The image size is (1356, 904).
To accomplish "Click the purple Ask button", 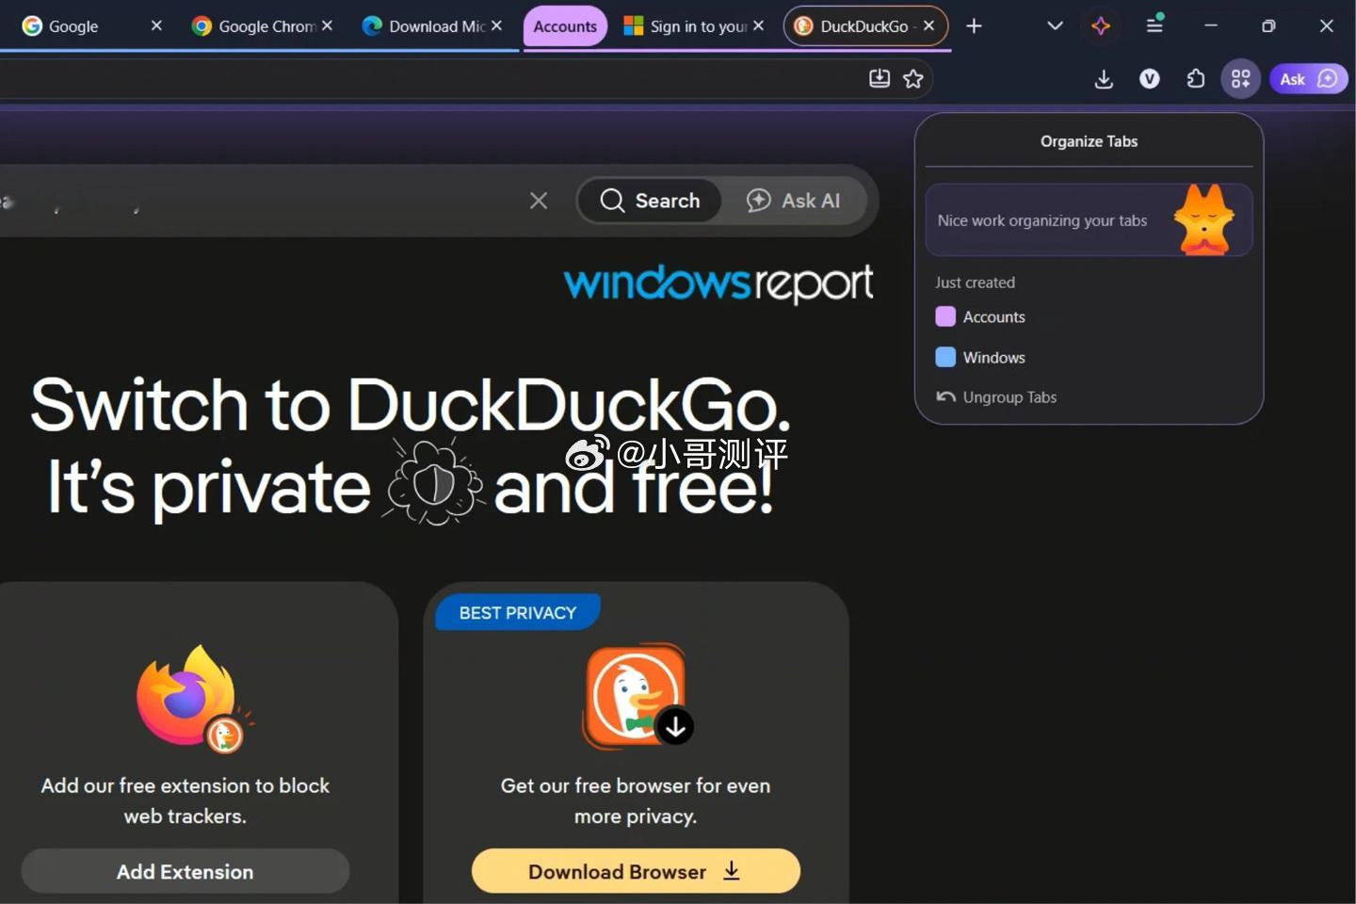I will point(1309,79).
